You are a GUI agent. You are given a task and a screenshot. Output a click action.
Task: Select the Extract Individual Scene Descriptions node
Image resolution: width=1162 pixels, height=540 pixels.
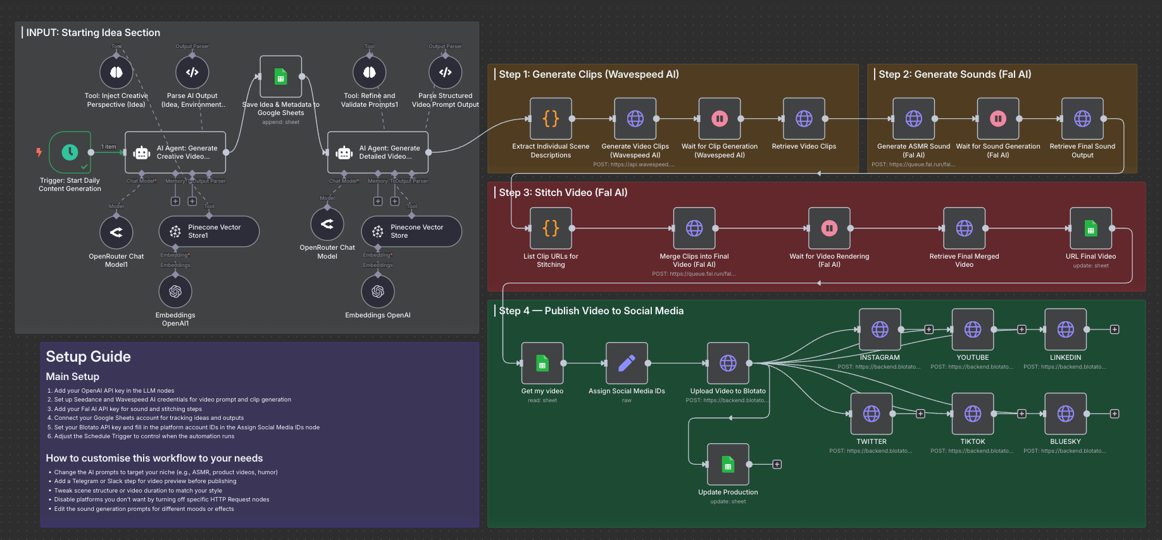[x=551, y=119]
